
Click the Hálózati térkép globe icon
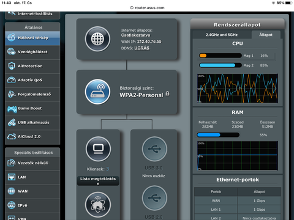click(12, 37)
